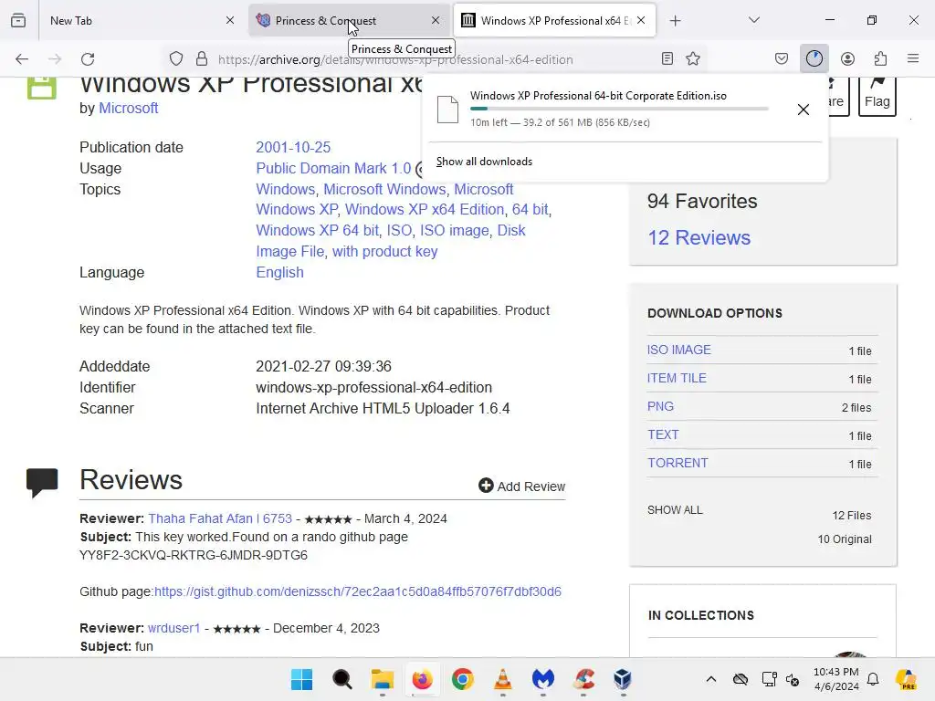The image size is (935, 701).
Task: Show hidden system tray icons
Action: click(711, 679)
